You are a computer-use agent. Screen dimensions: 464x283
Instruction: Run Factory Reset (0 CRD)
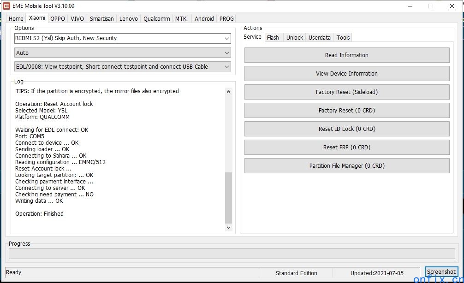point(347,111)
